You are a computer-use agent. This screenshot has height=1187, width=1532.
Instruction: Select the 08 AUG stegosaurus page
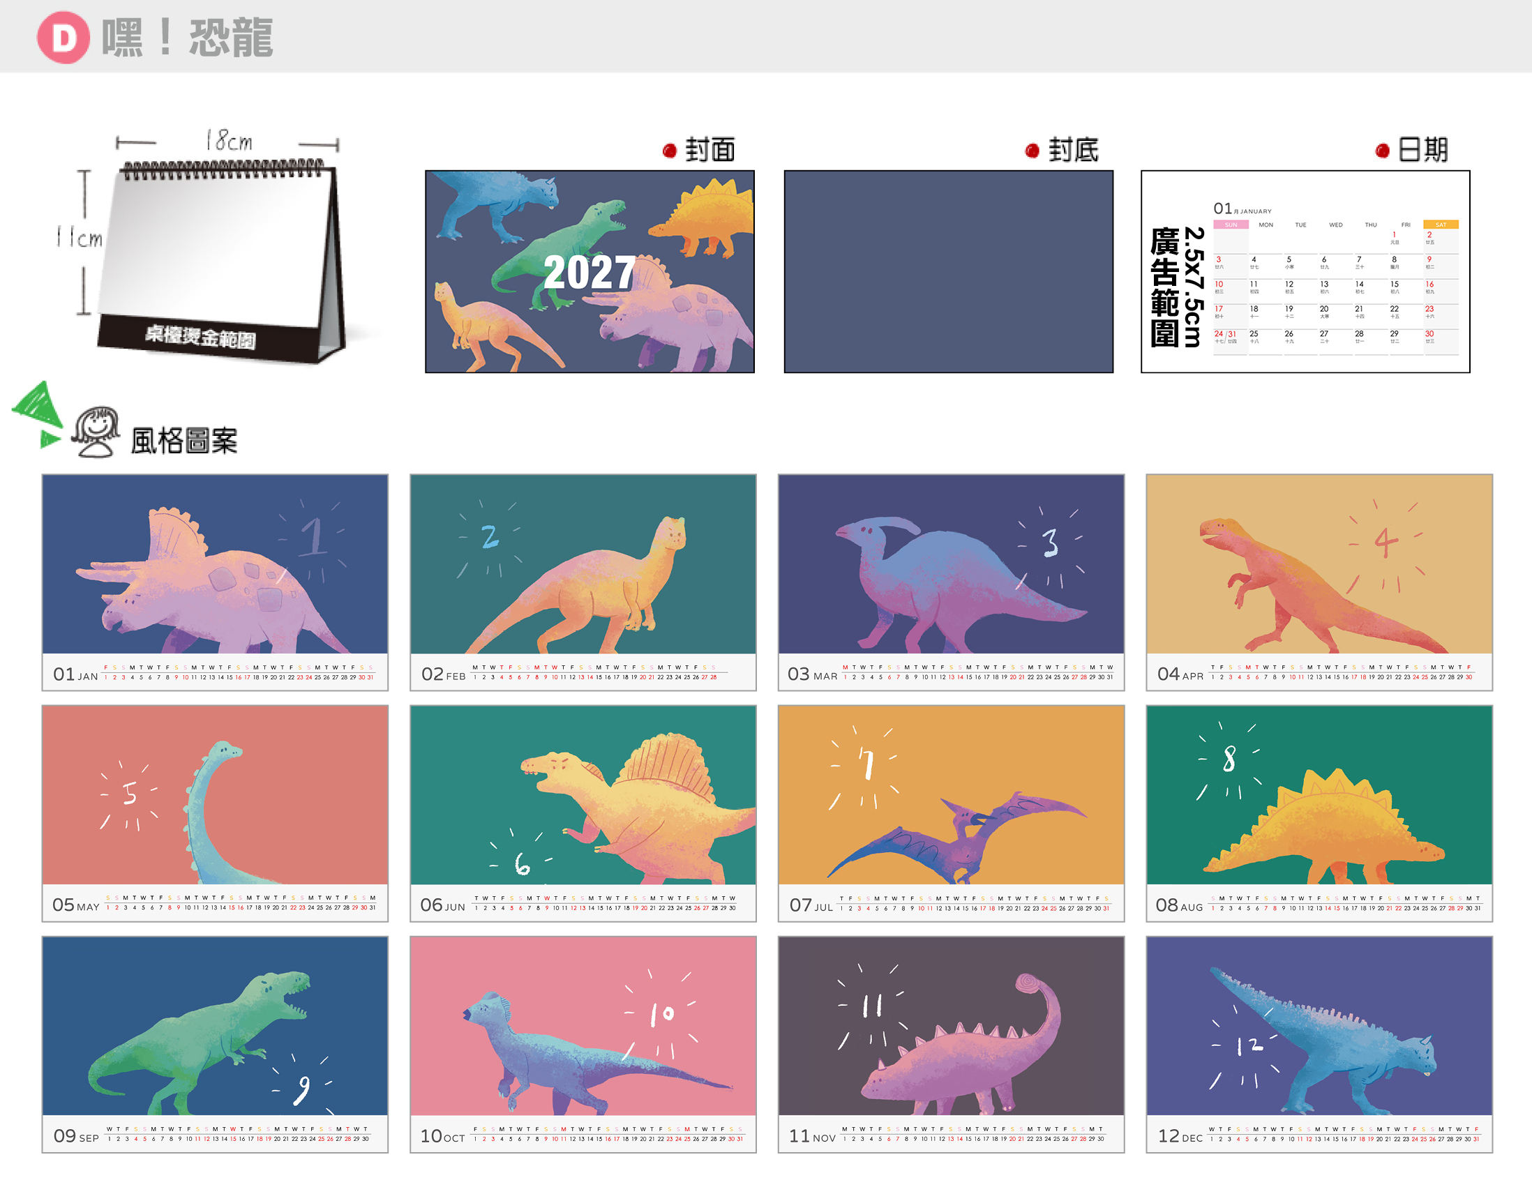point(1319,813)
